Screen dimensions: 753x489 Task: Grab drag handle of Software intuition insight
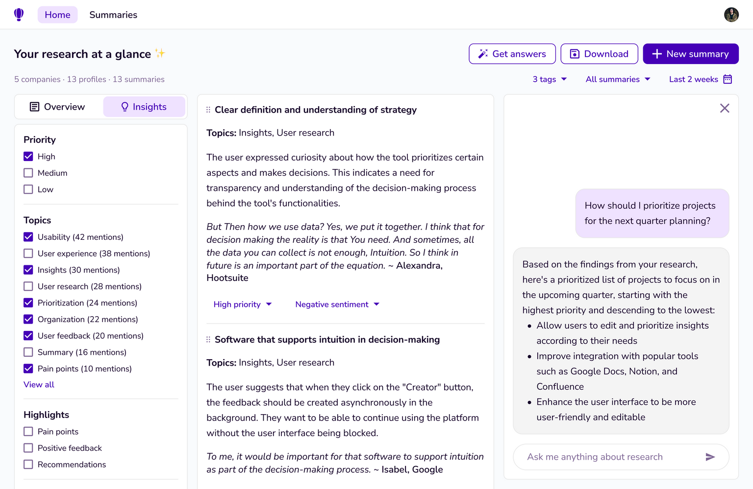point(208,340)
